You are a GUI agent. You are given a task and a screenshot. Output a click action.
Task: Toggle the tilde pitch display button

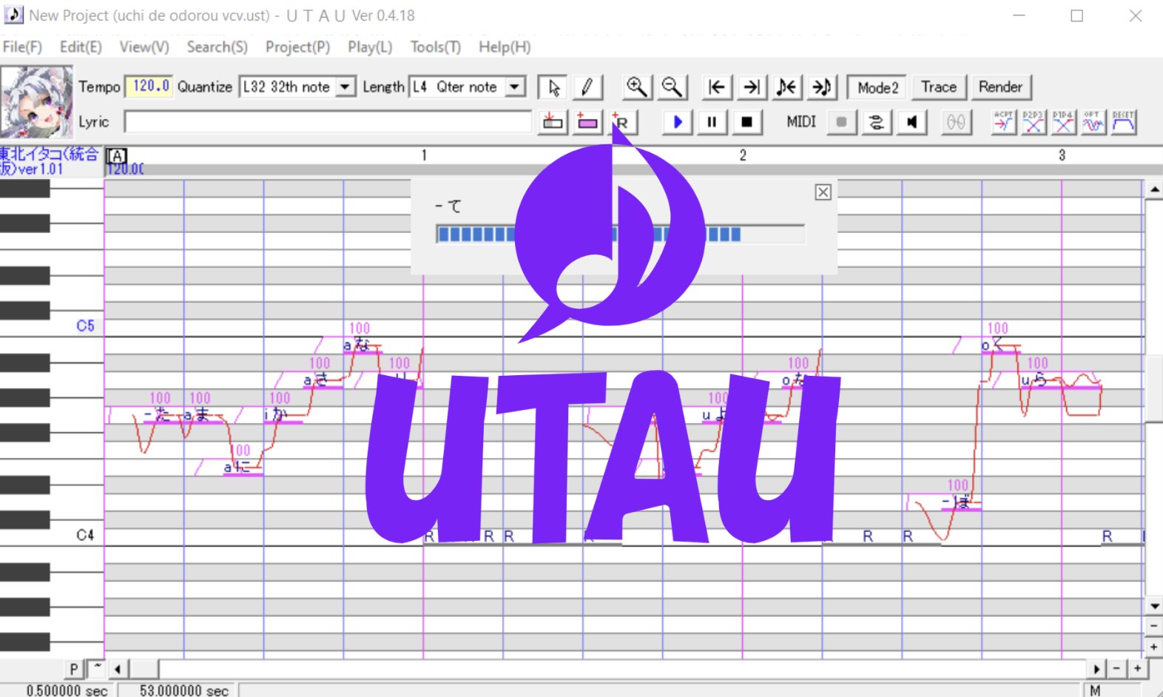pos(97,670)
